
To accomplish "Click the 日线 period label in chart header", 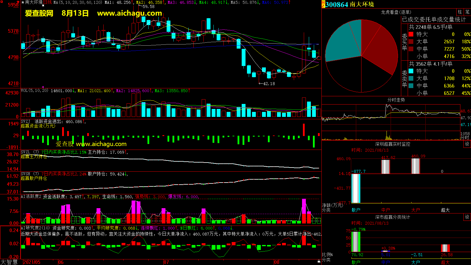I will [x=47, y=2].
